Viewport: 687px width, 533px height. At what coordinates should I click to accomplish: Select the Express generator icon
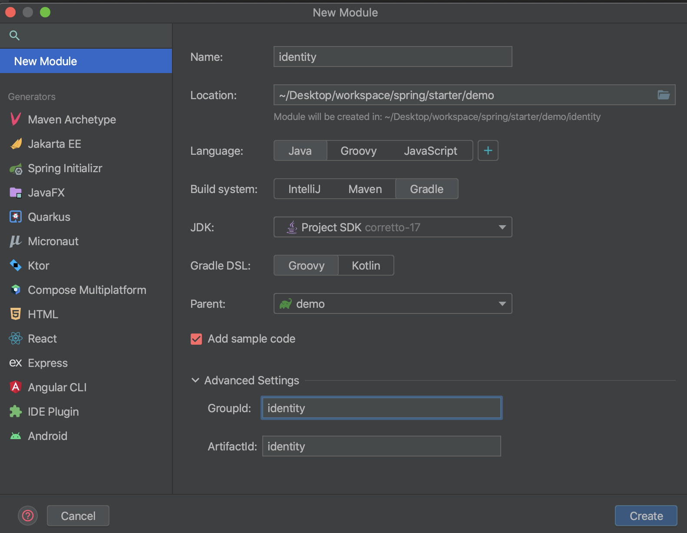[x=16, y=363]
